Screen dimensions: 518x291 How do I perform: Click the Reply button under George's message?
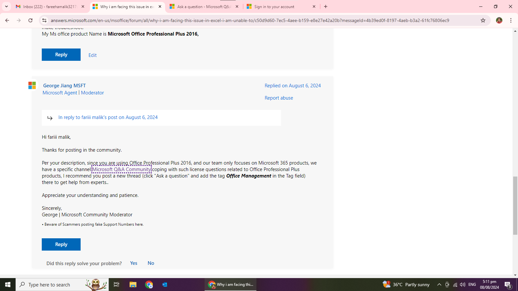click(61, 244)
